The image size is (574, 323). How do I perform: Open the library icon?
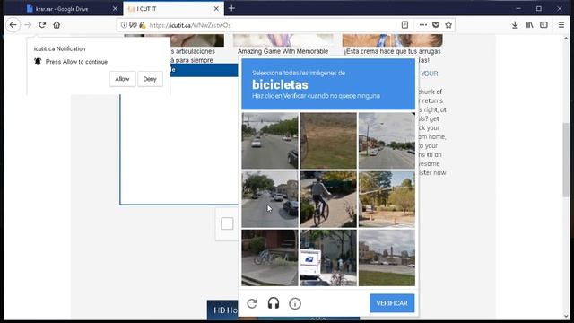click(529, 25)
